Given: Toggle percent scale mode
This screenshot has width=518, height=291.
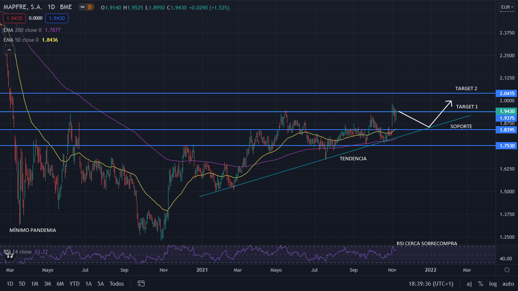Looking at the screenshot, I should 480,283.
